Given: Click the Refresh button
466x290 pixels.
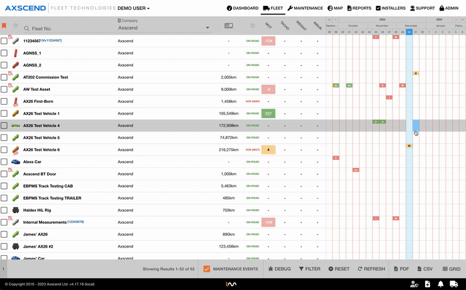Looking at the screenshot, I should pos(370,269).
